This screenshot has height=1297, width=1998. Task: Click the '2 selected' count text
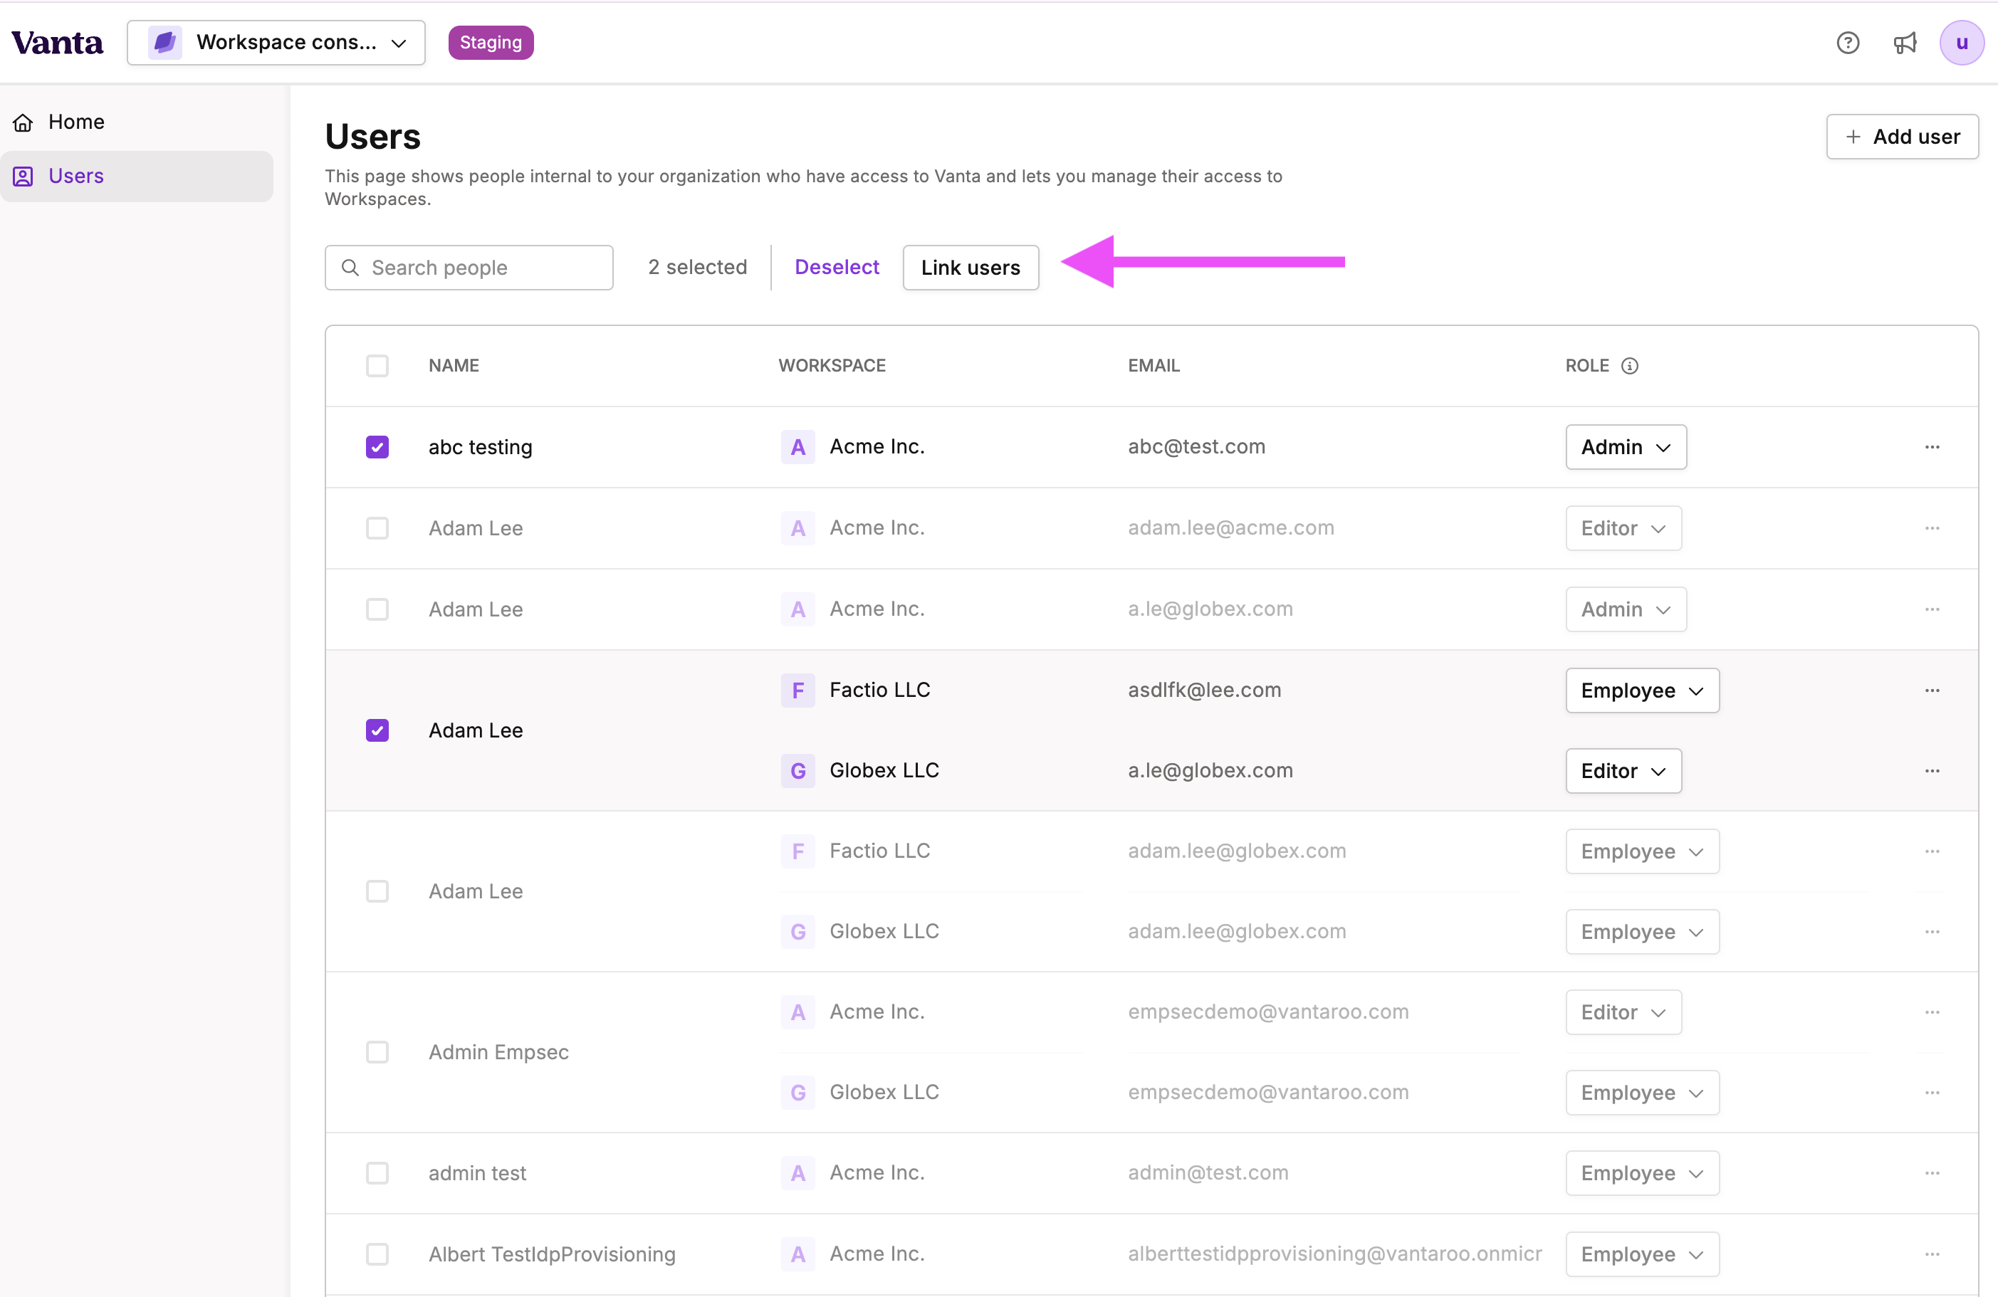[697, 267]
